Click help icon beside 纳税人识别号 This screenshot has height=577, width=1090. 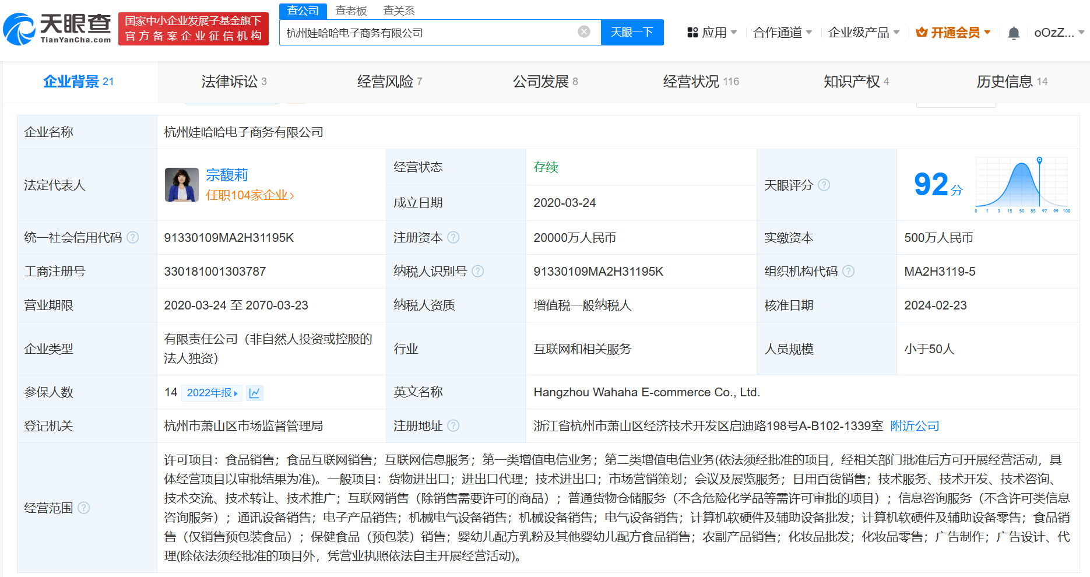click(x=477, y=271)
